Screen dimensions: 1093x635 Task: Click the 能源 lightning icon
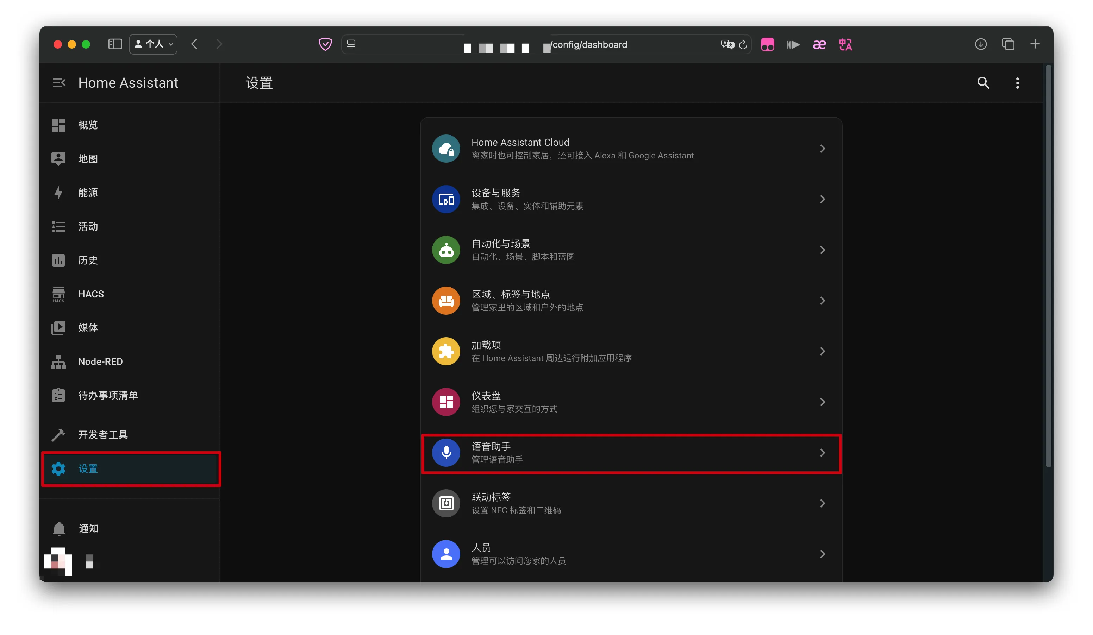[58, 193]
